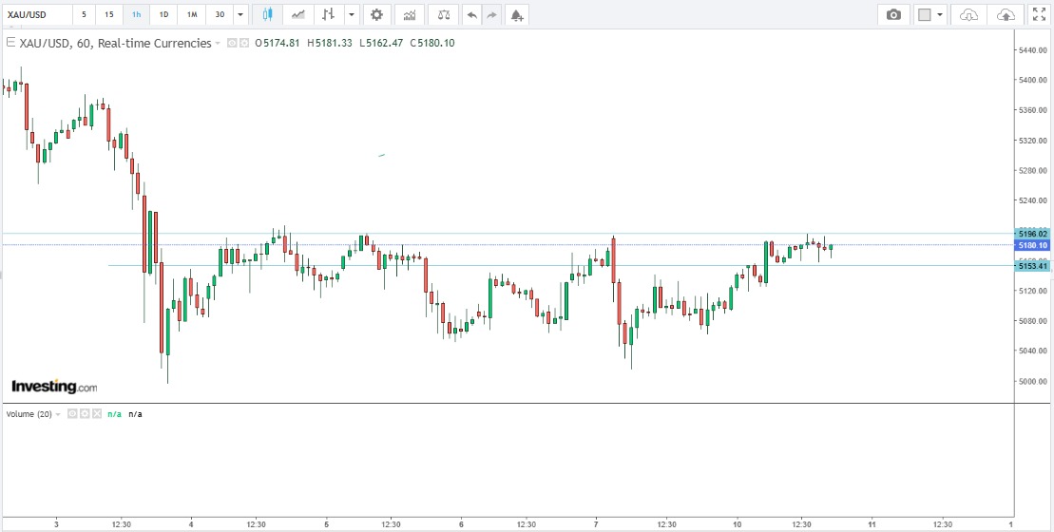
Task: Expand Volume (20) indicator dropdown
Action: pos(57,414)
